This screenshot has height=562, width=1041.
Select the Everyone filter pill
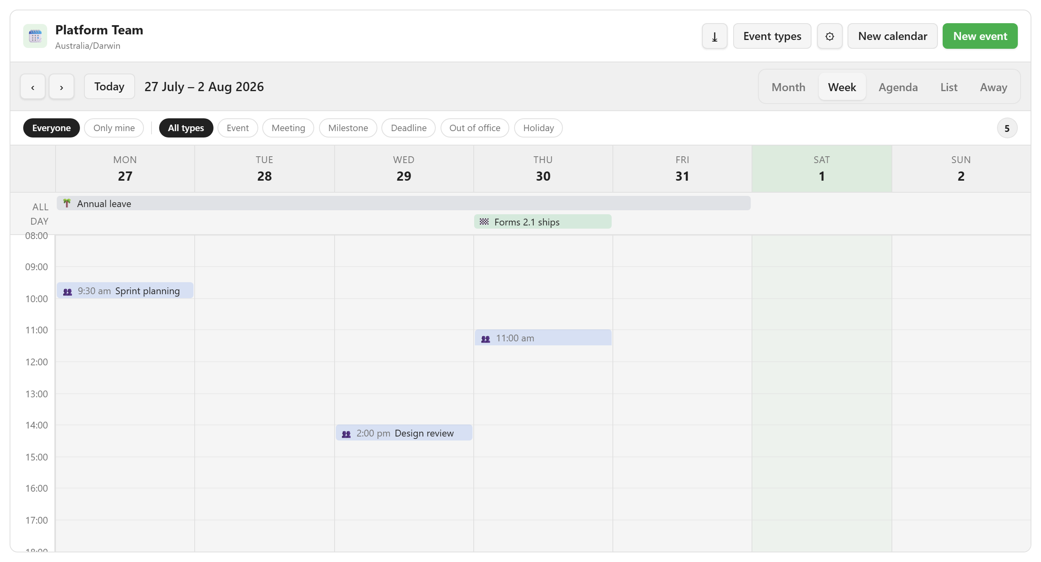(x=51, y=128)
